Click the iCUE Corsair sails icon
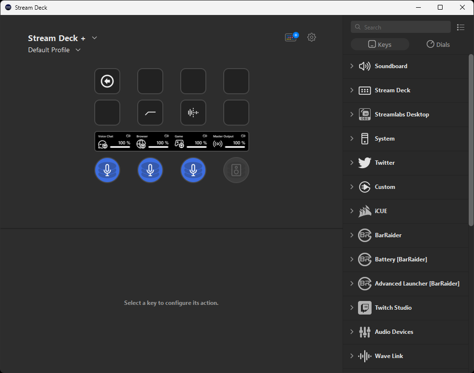The width and height of the screenshot is (474, 373). pos(365,211)
